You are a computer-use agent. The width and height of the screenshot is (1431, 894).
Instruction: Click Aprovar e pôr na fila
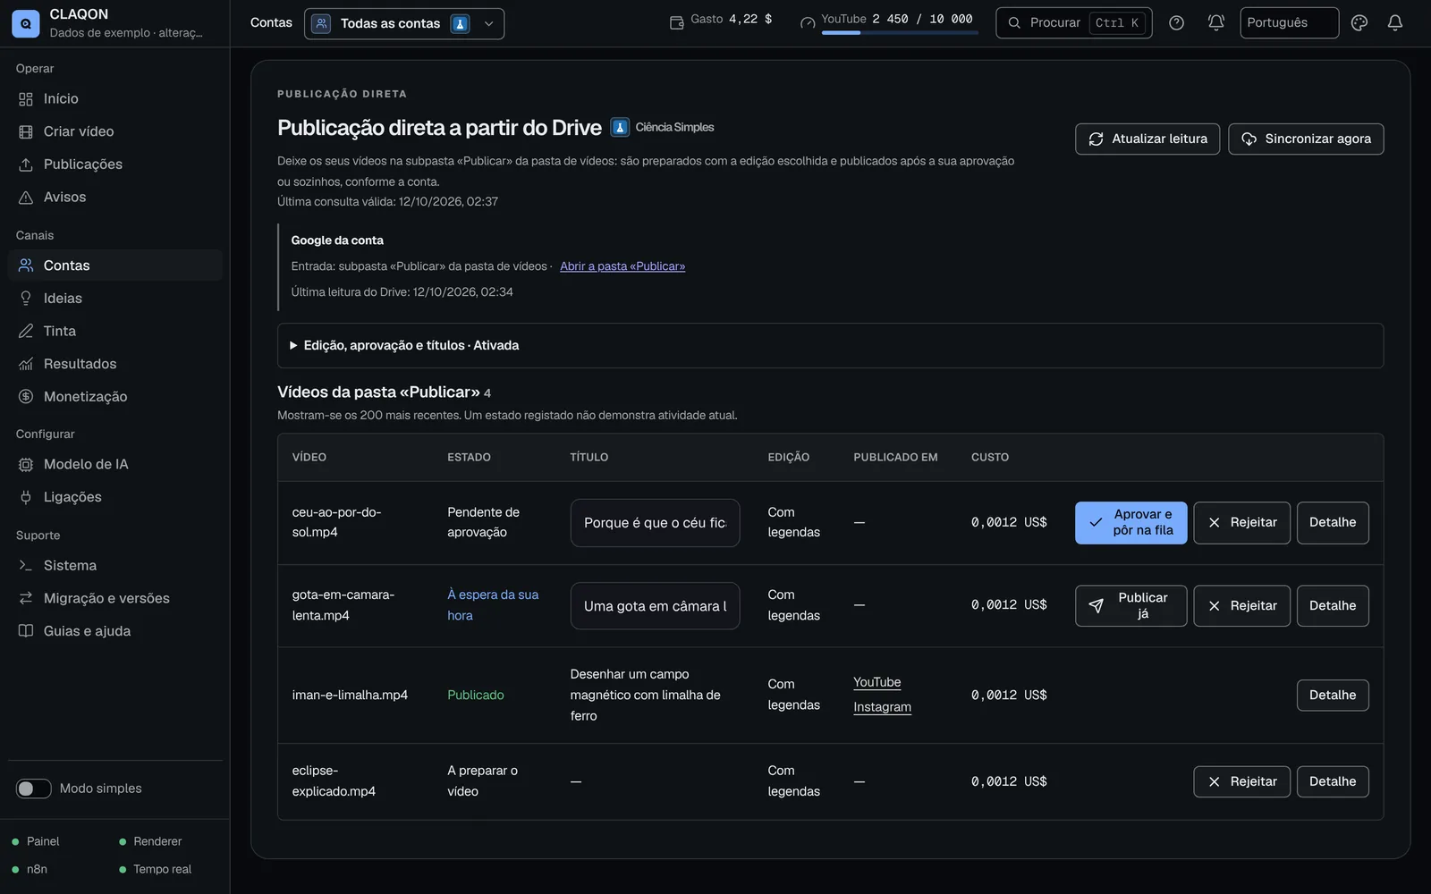(x=1130, y=522)
